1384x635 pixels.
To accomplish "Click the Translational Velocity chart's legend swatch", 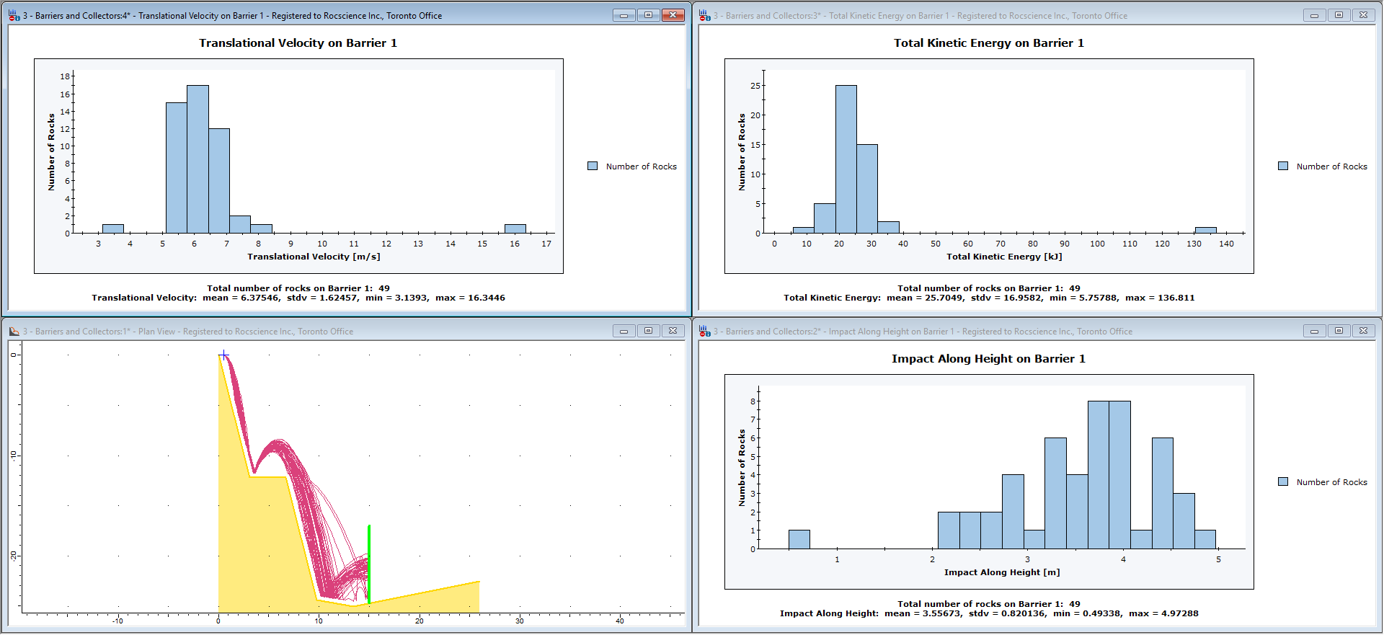I will 593,166.
